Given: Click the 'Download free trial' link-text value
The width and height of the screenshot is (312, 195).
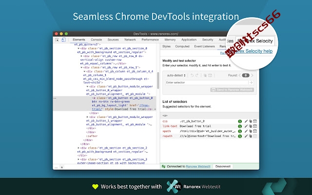Looking at the screenshot, I should [195, 126].
